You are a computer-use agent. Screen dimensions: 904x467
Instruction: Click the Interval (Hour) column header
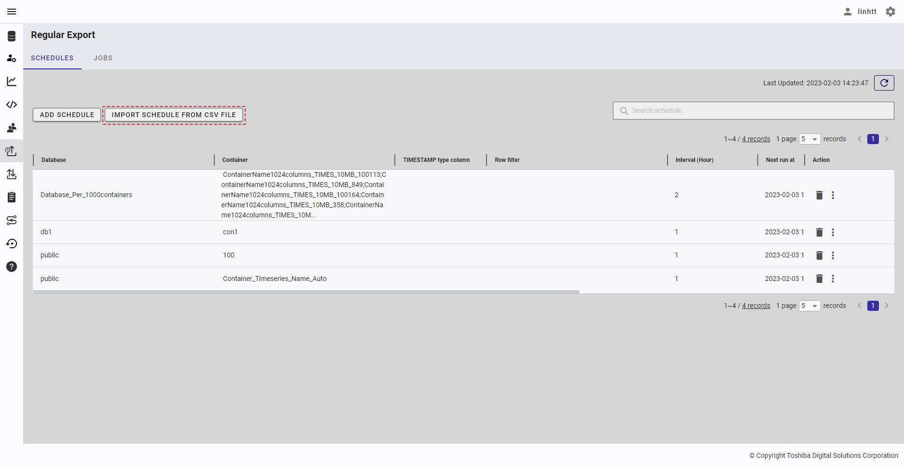(x=695, y=160)
